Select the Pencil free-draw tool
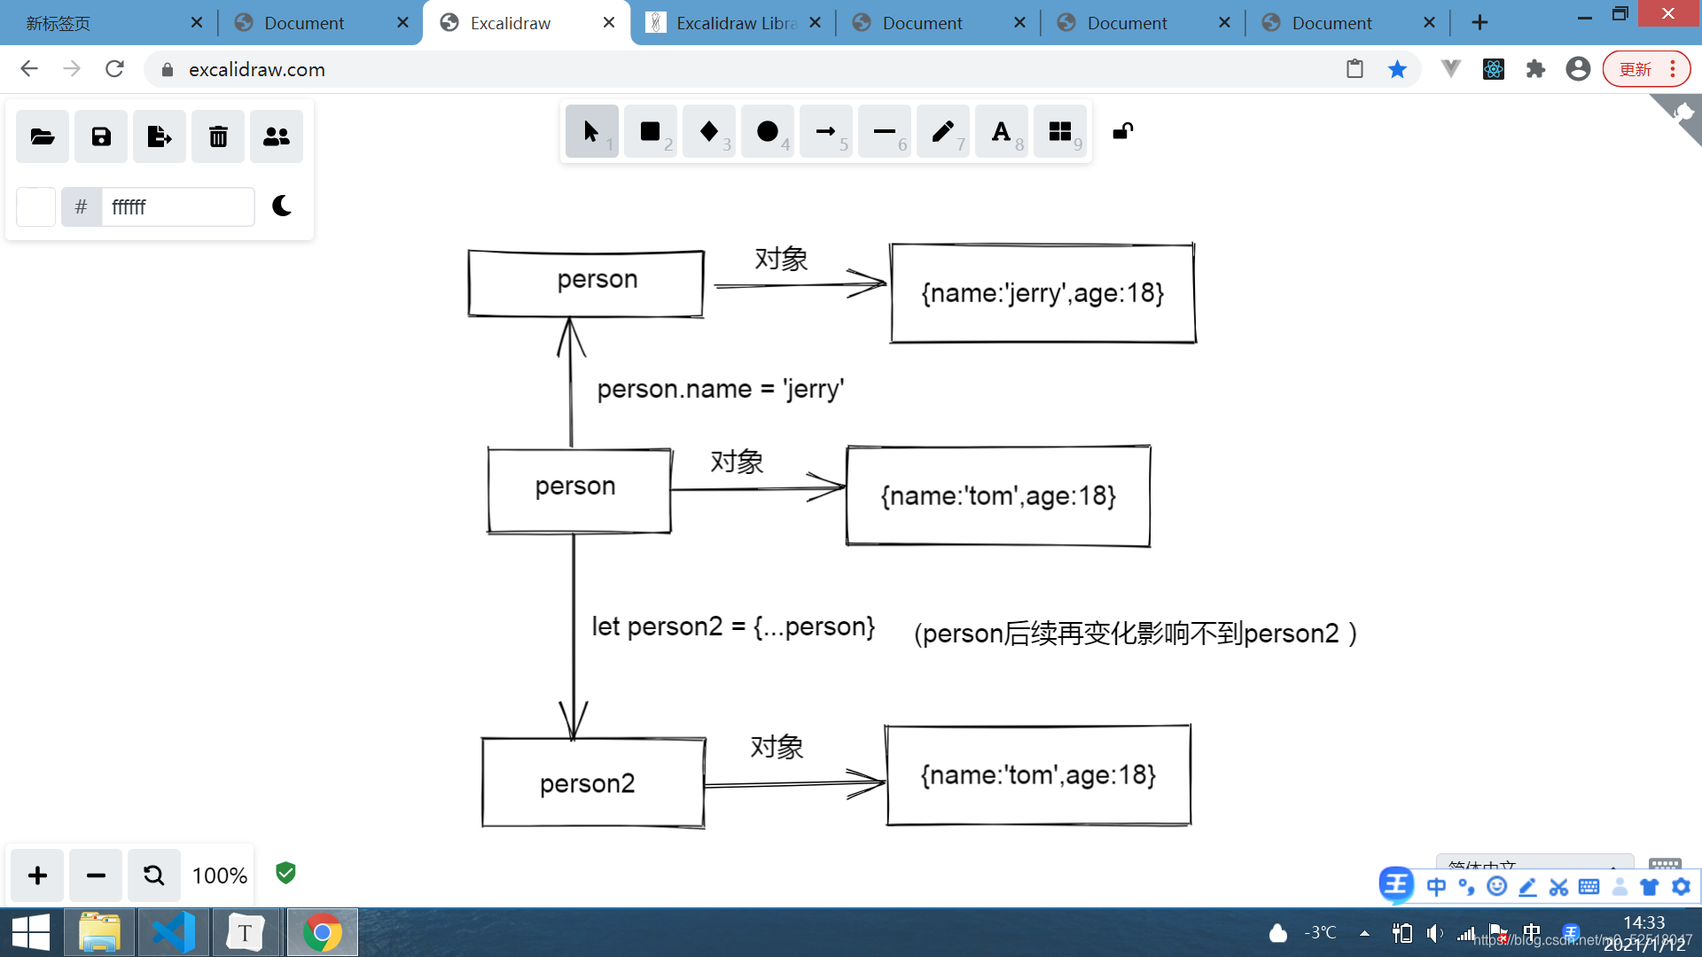This screenshot has height=957, width=1702. pos(942,132)
